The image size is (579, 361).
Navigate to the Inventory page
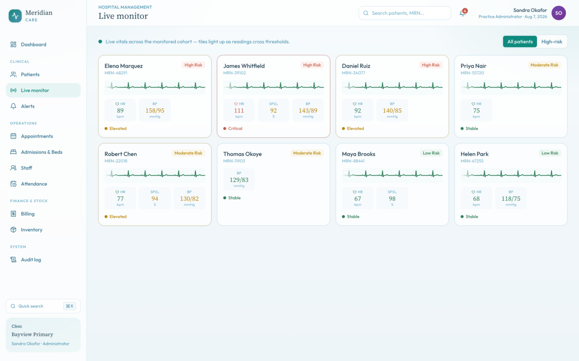[x=43, y=230]
